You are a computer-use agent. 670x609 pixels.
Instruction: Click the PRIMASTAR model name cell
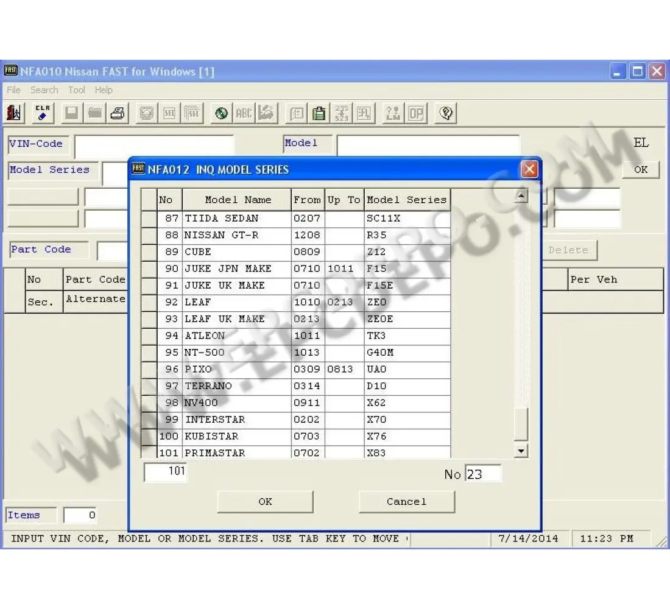(x=237, y=452)
